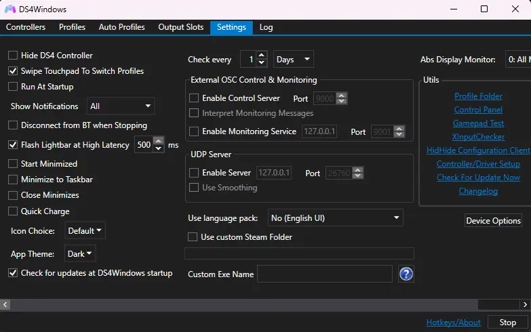Open the Days interval dropdown
The image size is (531, 332).
tap(293, 59)
